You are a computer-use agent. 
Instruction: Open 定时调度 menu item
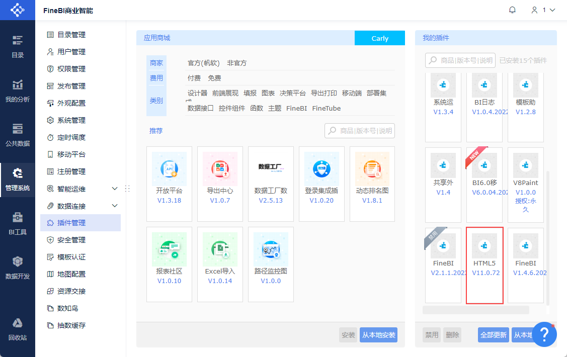[x=80, y=137]
